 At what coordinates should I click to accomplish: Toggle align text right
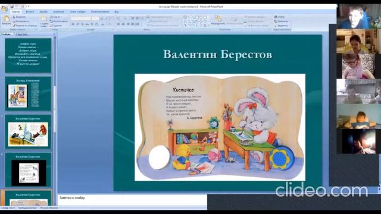point(128,24)
